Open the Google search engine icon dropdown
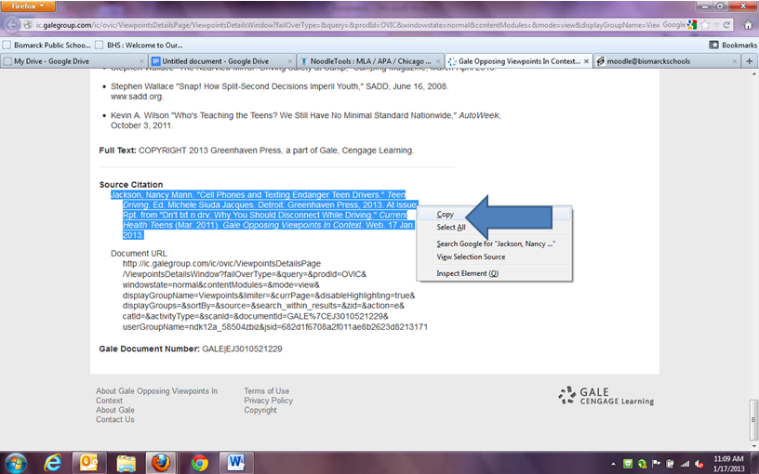Screen dimensions: 759x474 [x=692, y=25]
